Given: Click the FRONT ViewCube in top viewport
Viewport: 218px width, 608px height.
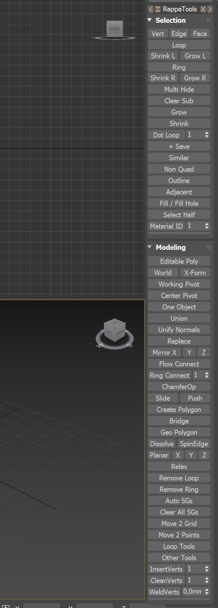Looking at the screenshot, I should pos(114,28).
